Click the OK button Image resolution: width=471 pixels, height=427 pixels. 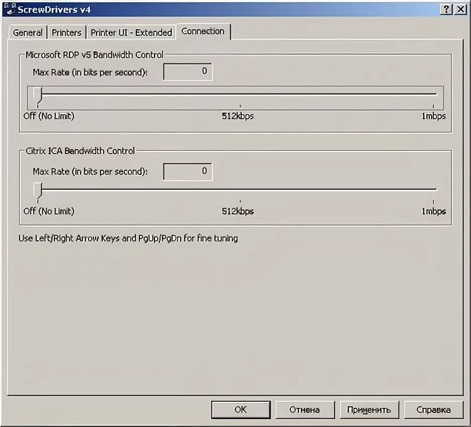241,409
